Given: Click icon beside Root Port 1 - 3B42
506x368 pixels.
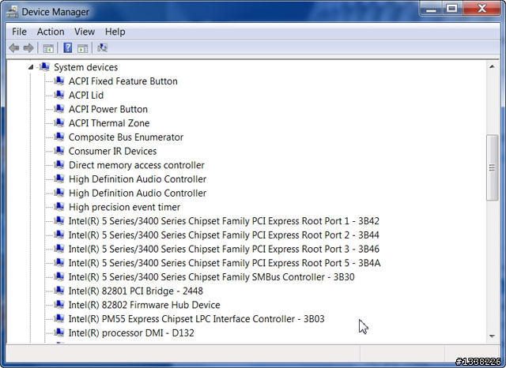Looking at the screenshot, I should (59, 220).
